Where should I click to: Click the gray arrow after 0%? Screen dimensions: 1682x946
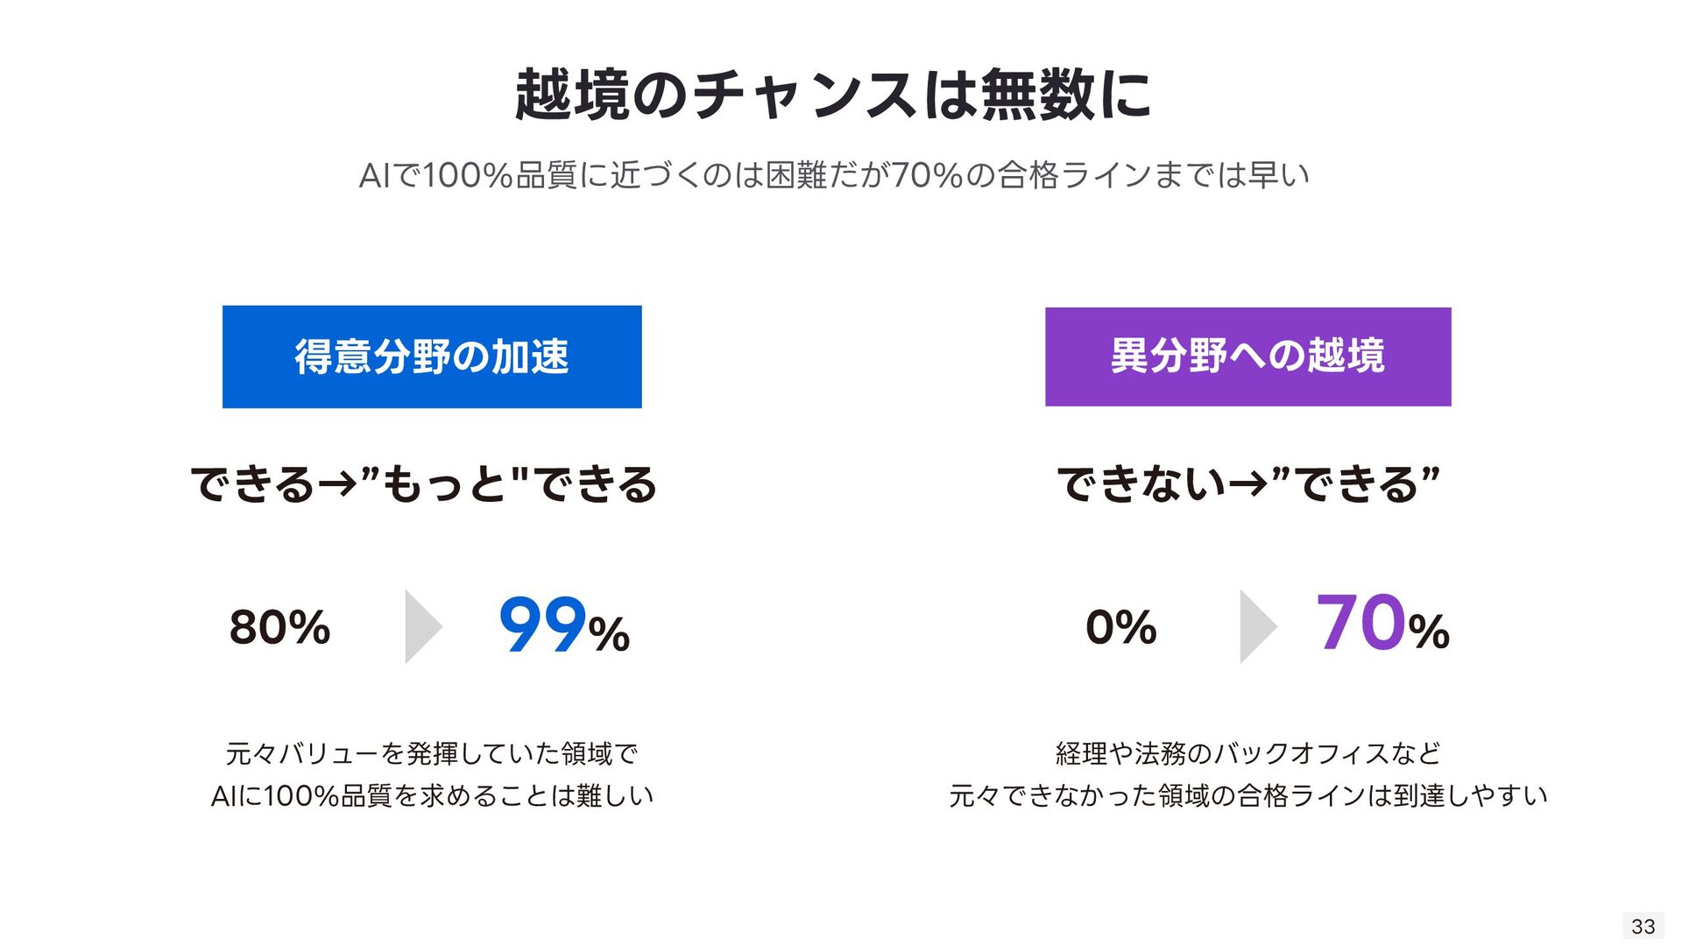[x=1257, y=627]
